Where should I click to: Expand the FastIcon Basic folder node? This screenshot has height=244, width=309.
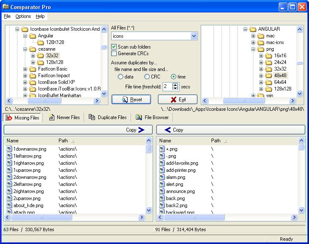point(25,69)
